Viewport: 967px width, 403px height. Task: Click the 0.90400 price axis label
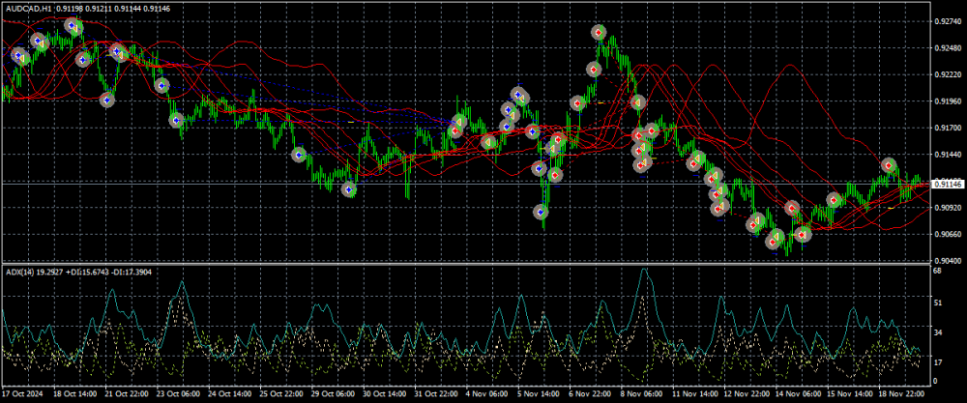coord(946,261)
